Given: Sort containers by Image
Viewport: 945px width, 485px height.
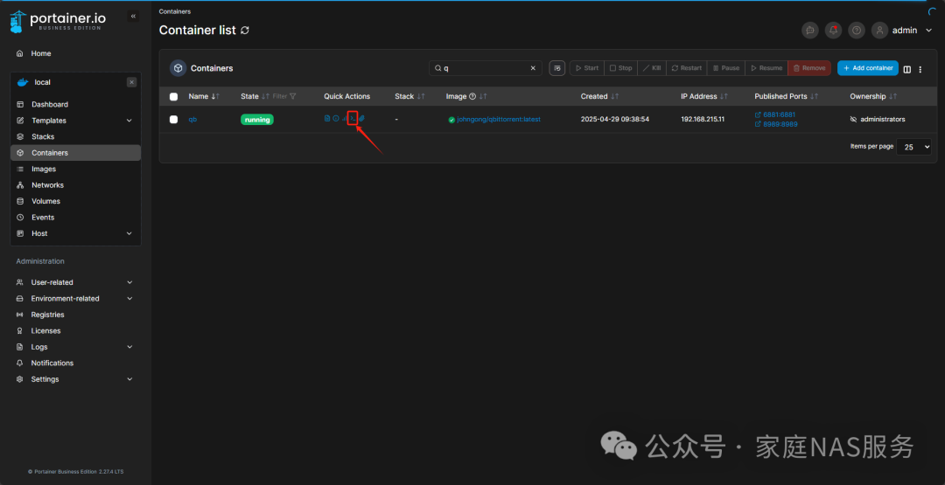Looking at the screenshot, I should click(483, 96).
